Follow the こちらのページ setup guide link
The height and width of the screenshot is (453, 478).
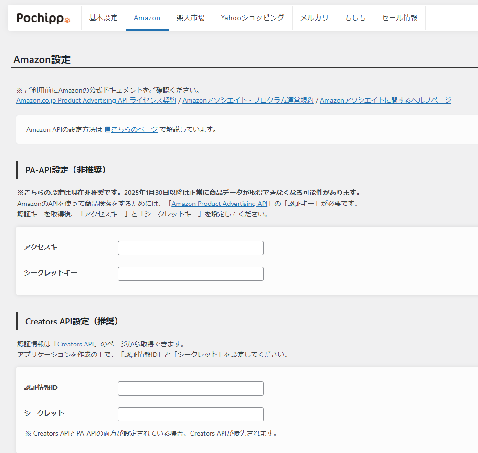click(134, 129)
